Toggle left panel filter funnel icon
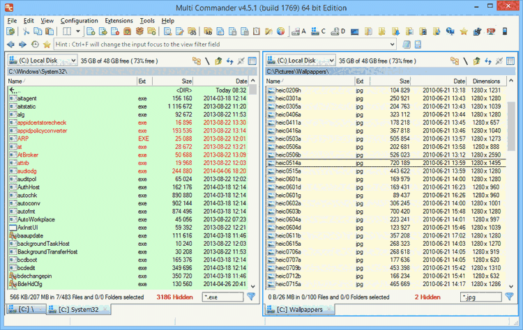Viewport: 523px width, 330px height. (251, 297)
